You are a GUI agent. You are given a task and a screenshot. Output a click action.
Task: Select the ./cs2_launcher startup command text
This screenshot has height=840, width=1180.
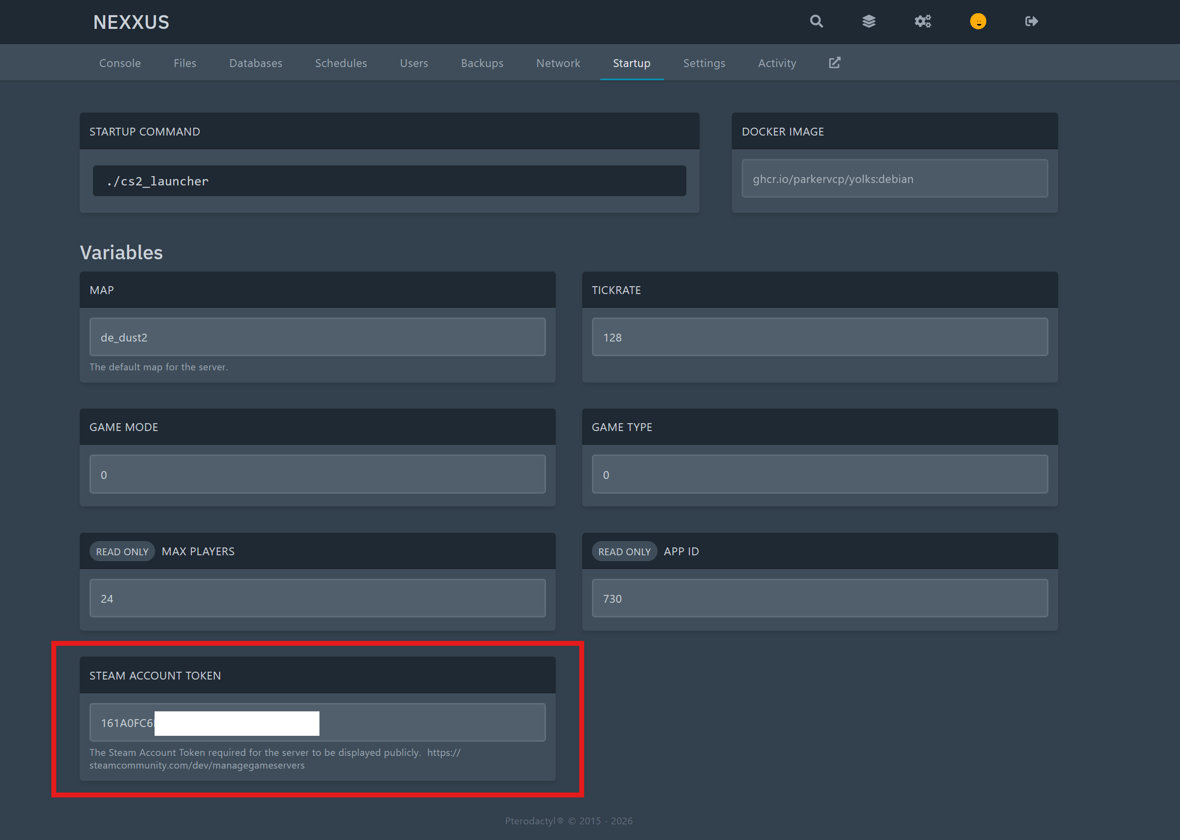pos(157,181)
